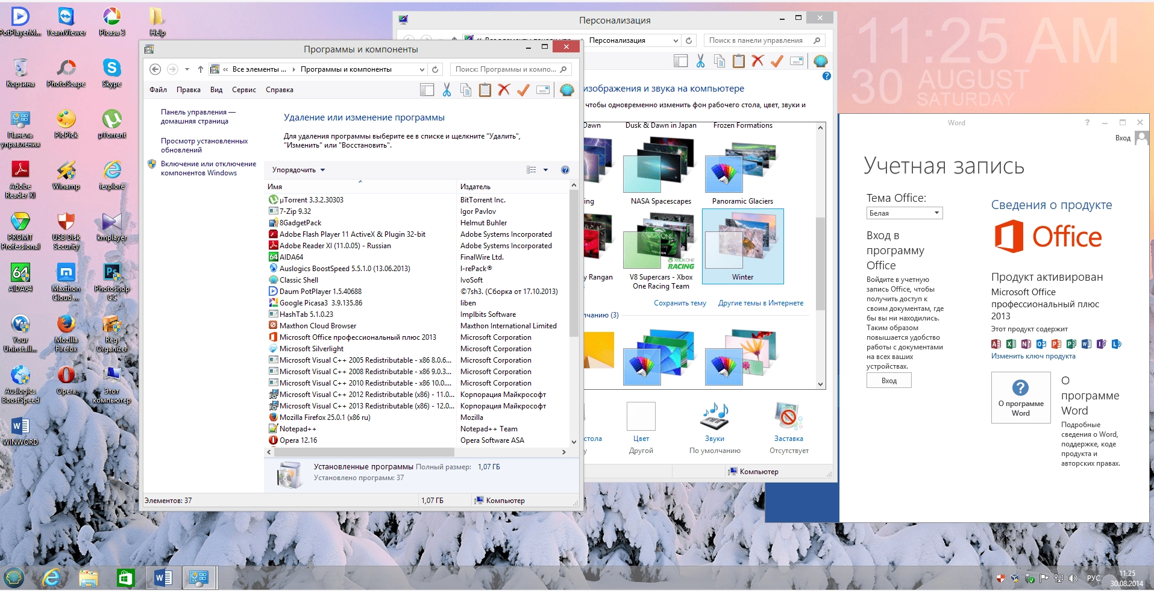Click the Classic Shell seashell icon in Programs window
The width and height of the screenshot is (1154, 591).
click(566, 90)
